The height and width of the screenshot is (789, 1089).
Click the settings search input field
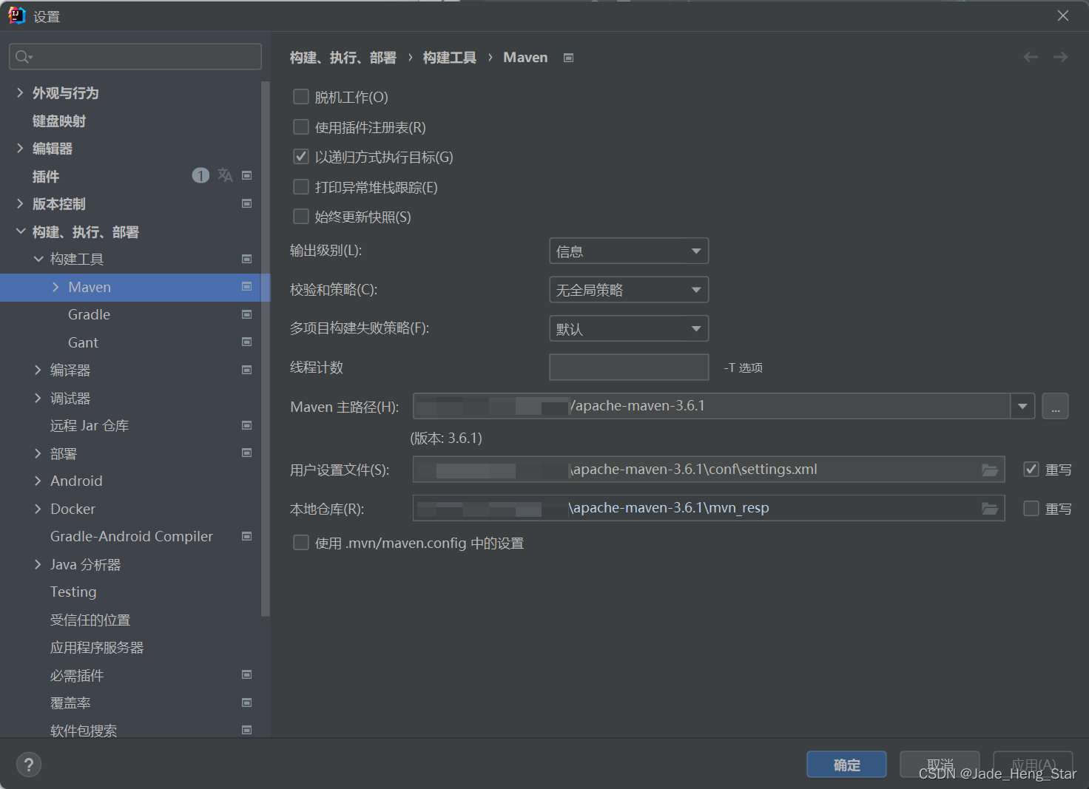tap(135, 57)
